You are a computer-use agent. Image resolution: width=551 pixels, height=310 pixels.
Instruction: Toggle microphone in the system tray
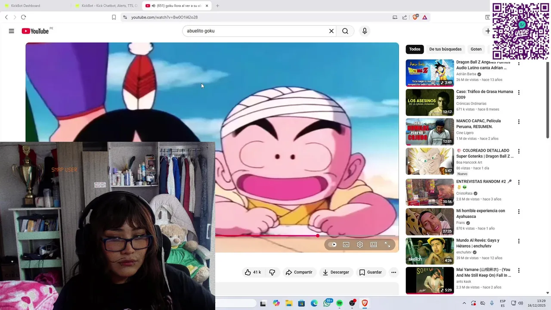(x=492, y=303)
